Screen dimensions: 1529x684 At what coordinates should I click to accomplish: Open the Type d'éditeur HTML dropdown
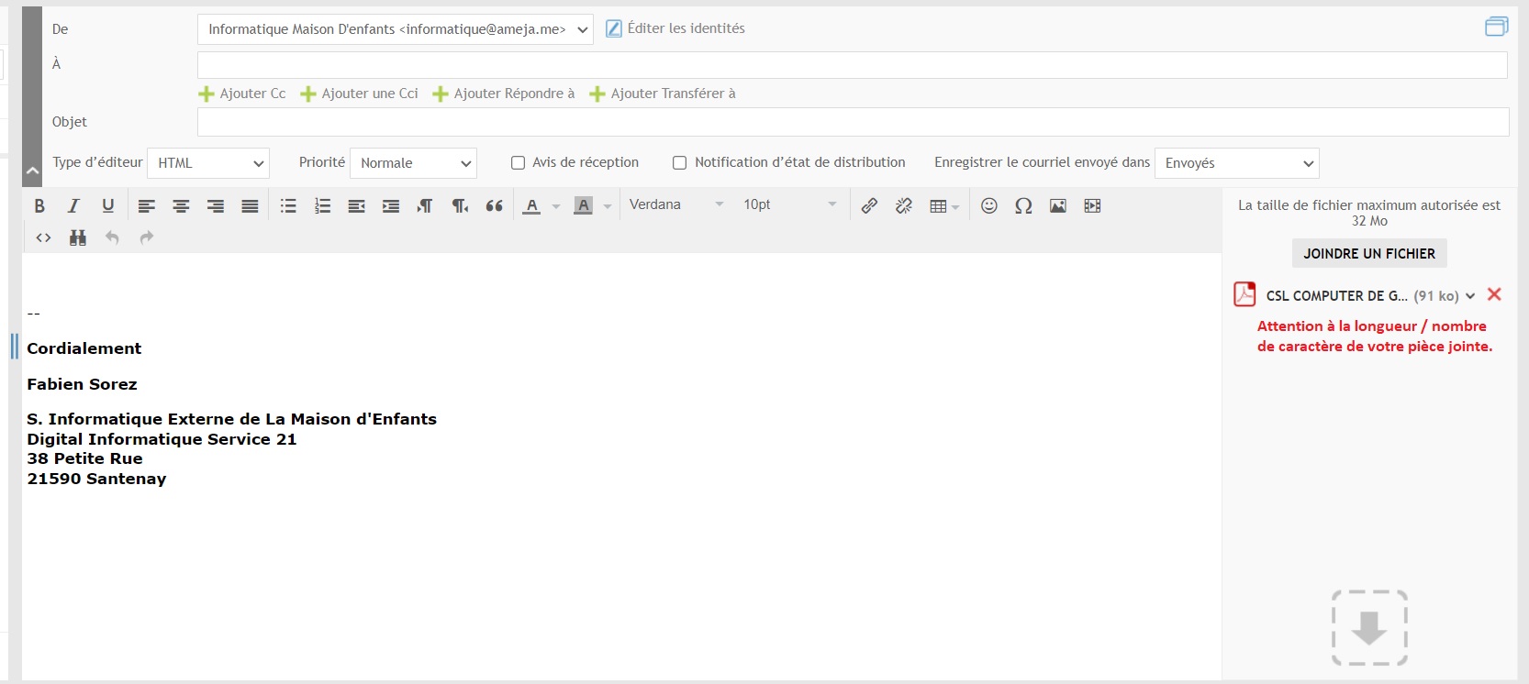click(208, 163)
